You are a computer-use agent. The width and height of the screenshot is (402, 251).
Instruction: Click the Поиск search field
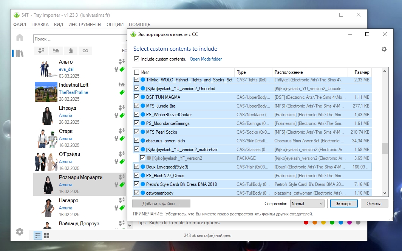(x=80, y=39)
